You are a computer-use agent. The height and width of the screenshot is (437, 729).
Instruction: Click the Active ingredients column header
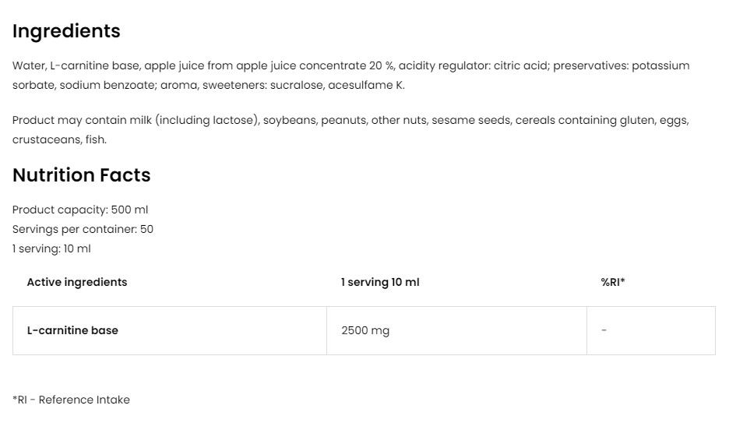click(77, 282)
